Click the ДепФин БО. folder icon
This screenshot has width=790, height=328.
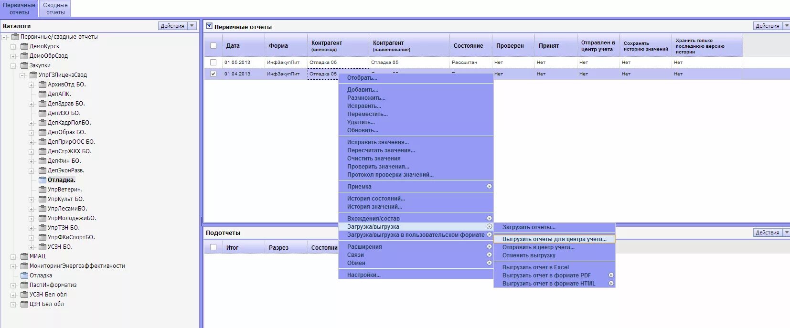click(43, 161)
